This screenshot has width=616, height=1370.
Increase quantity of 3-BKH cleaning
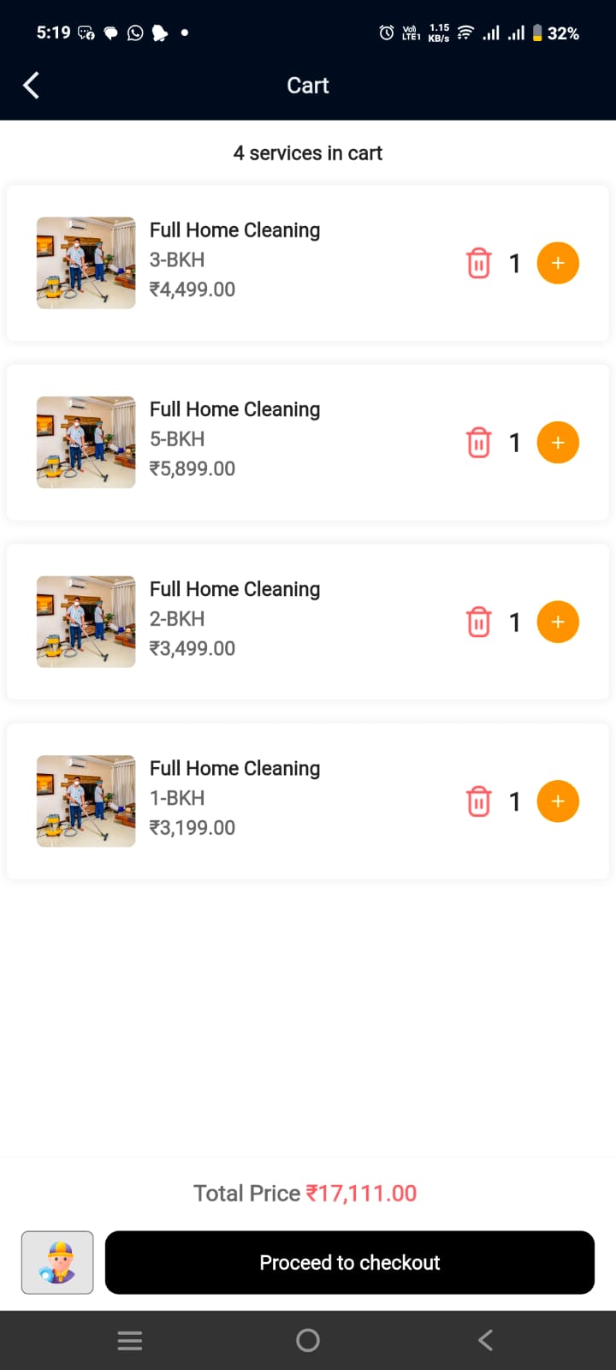tap(558, 263)
